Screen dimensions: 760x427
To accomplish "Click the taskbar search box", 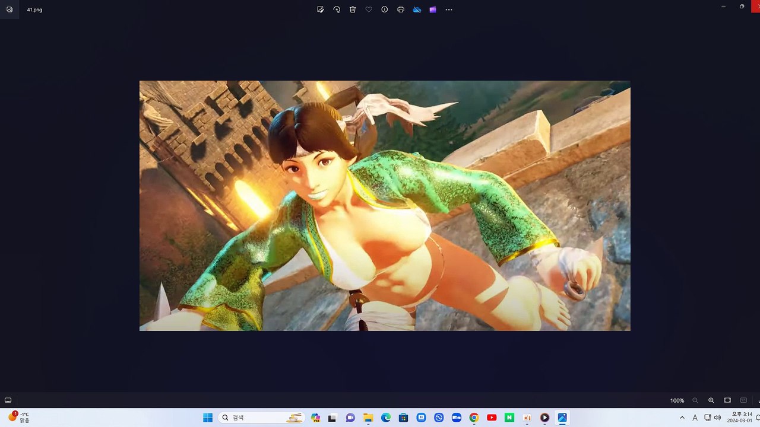I will pyautogui.click(x=262, y=418).
